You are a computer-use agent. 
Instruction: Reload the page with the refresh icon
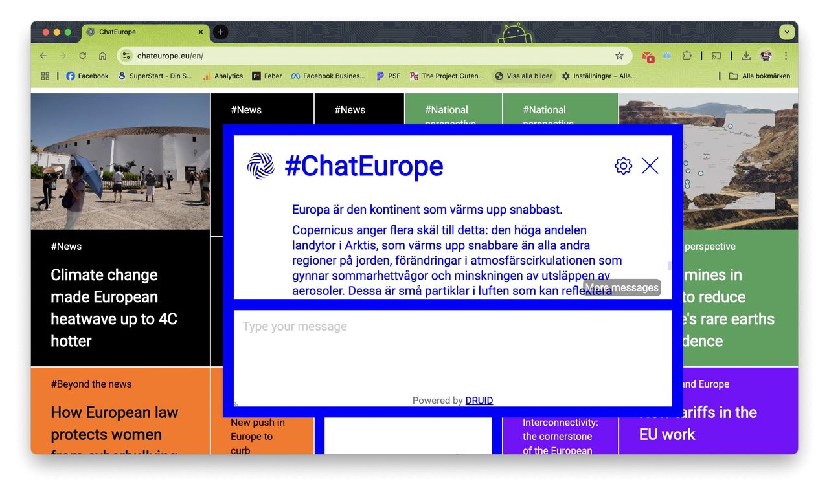click(x=82, y=56)
